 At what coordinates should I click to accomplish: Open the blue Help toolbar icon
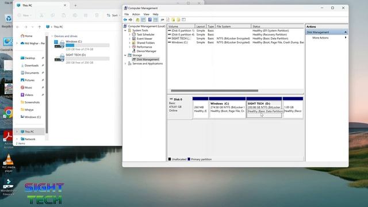[x=149, y=20]
